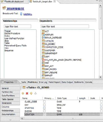Move column down with grey arrow icon

(35, 93)
